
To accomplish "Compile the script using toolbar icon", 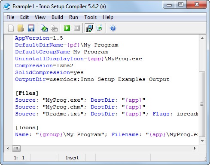I will coord(44,28).
